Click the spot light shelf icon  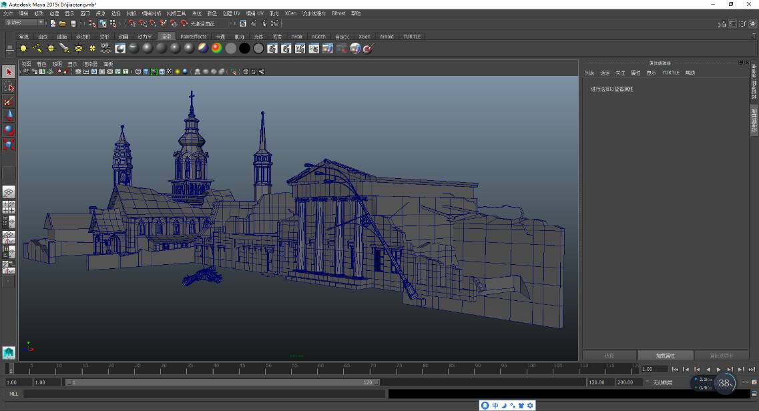tap(64, 48)
